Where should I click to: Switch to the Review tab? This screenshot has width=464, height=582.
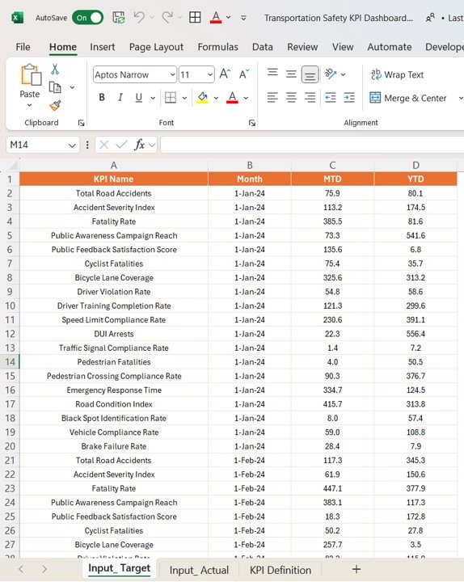click(302, 47)
